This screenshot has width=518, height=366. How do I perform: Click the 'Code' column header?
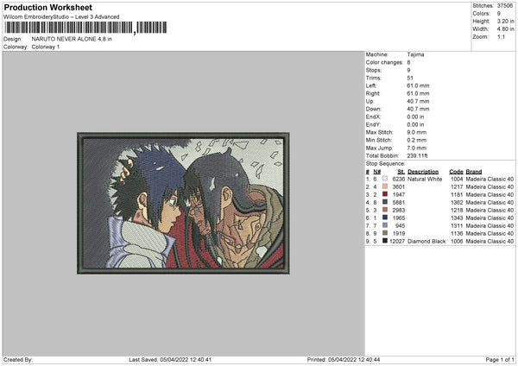pos(456,172)
